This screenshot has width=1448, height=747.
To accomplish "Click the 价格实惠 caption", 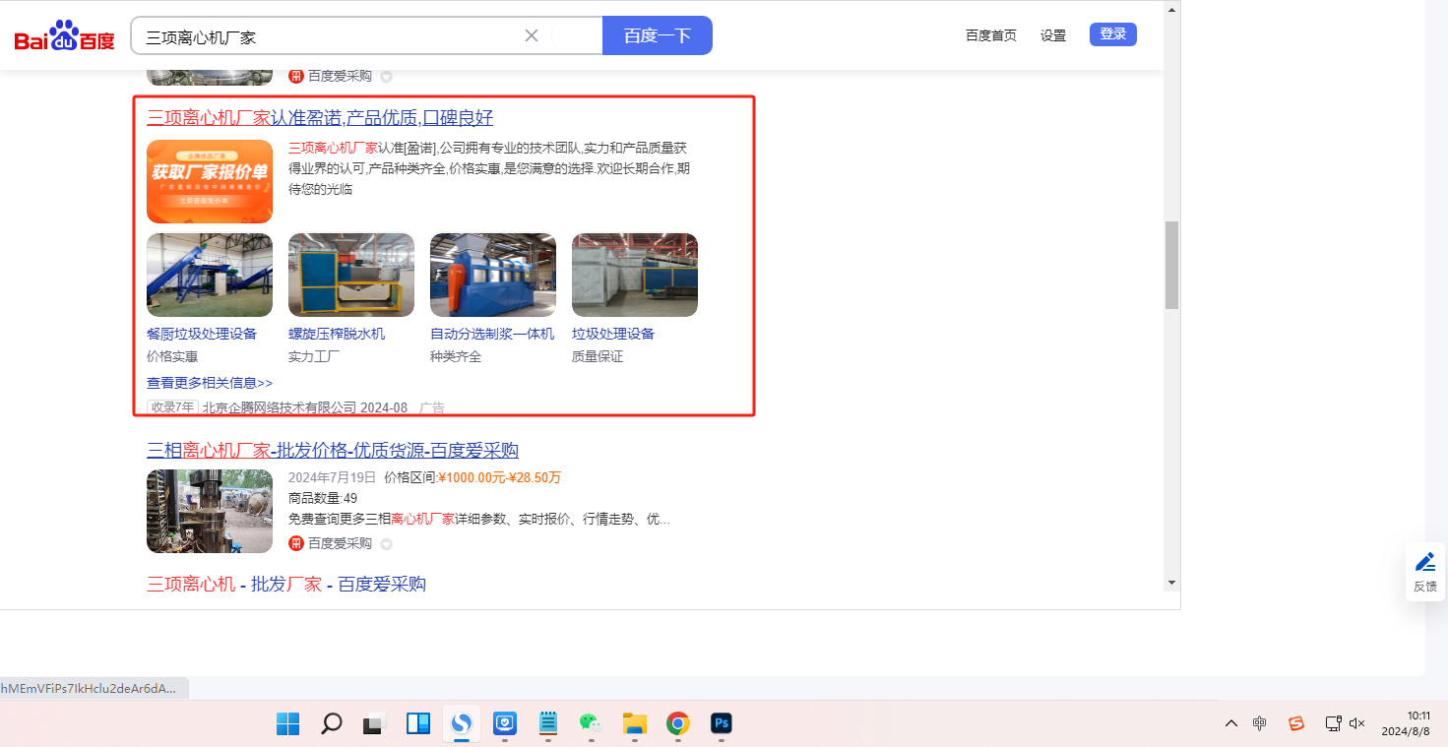I will [172, 356].
